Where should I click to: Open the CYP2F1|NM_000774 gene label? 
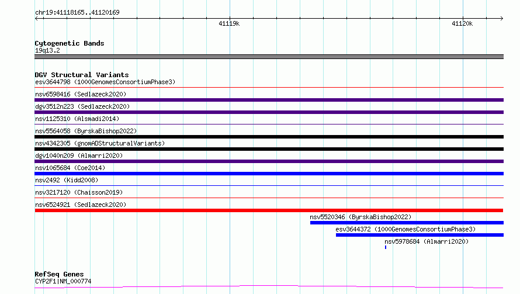tap(63, 281)
